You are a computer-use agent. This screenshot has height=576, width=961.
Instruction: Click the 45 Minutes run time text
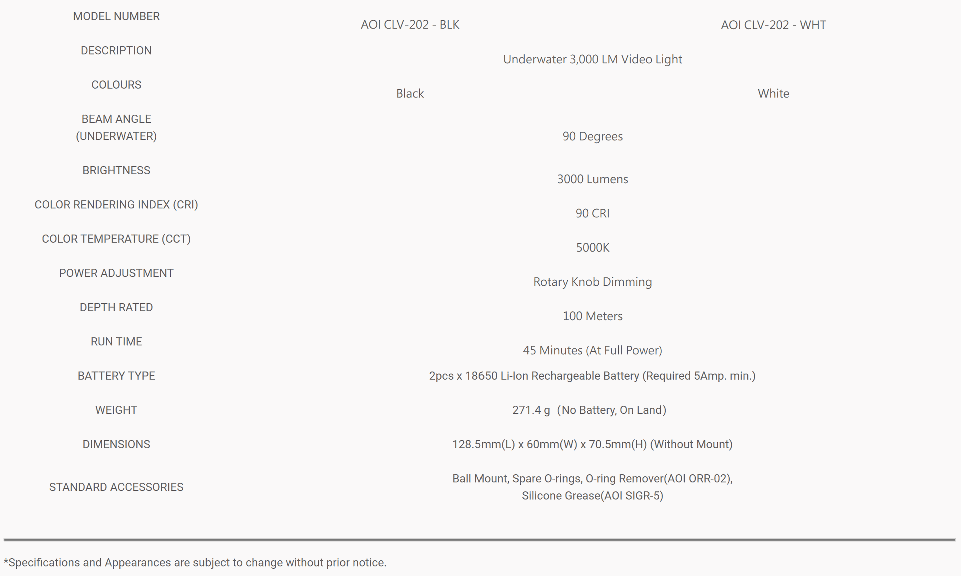pyautogui.click(x=592, y=350)
